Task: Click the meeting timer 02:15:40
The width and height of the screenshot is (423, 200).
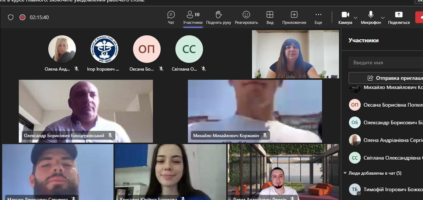Action: (x=39, y=18)
